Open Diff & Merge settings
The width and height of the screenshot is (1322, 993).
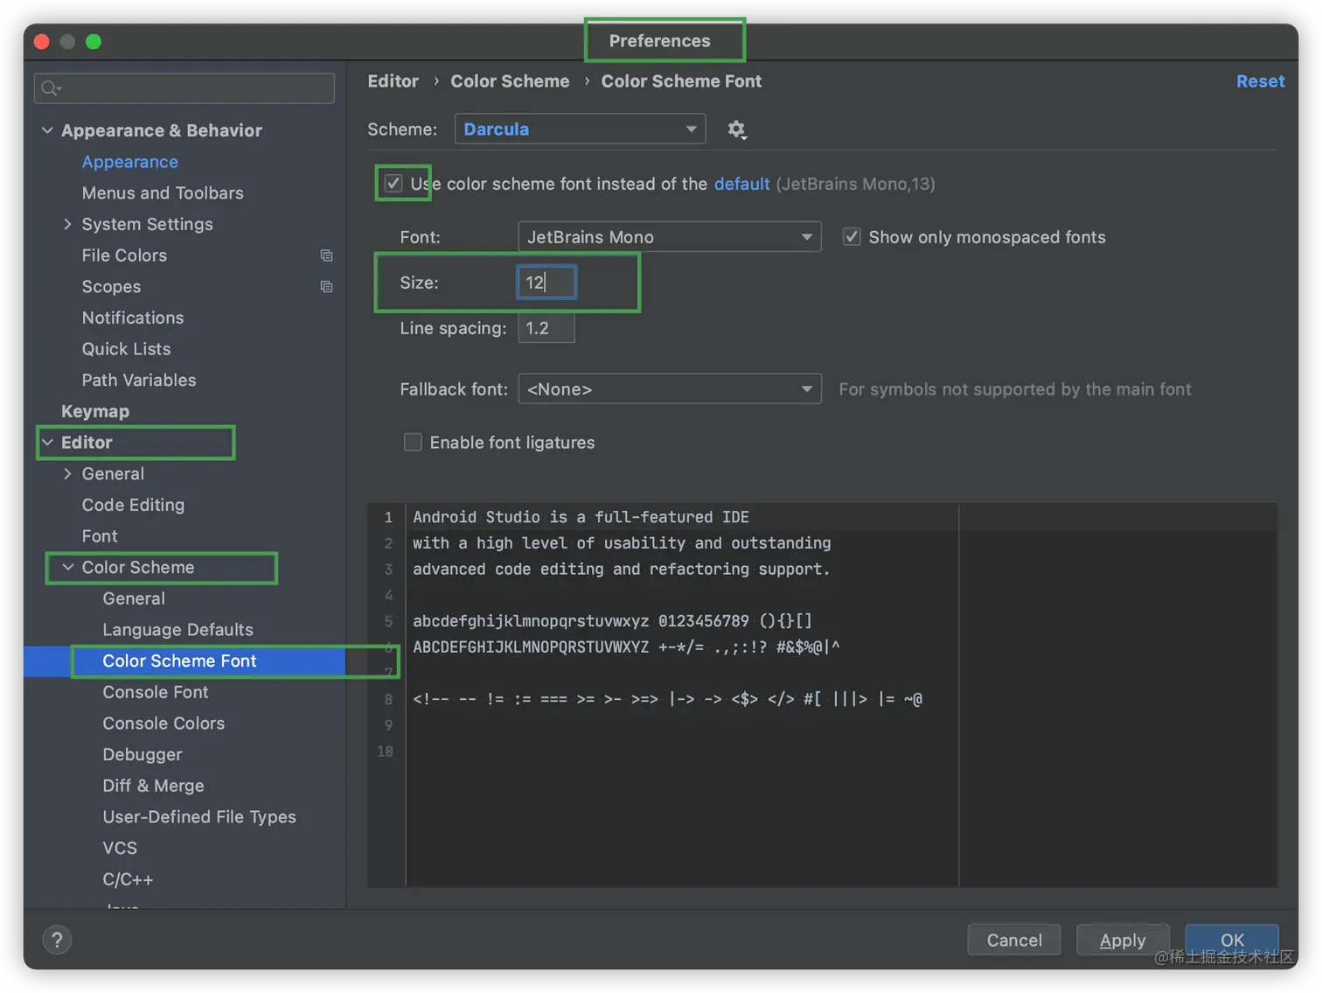coord(153,786)
